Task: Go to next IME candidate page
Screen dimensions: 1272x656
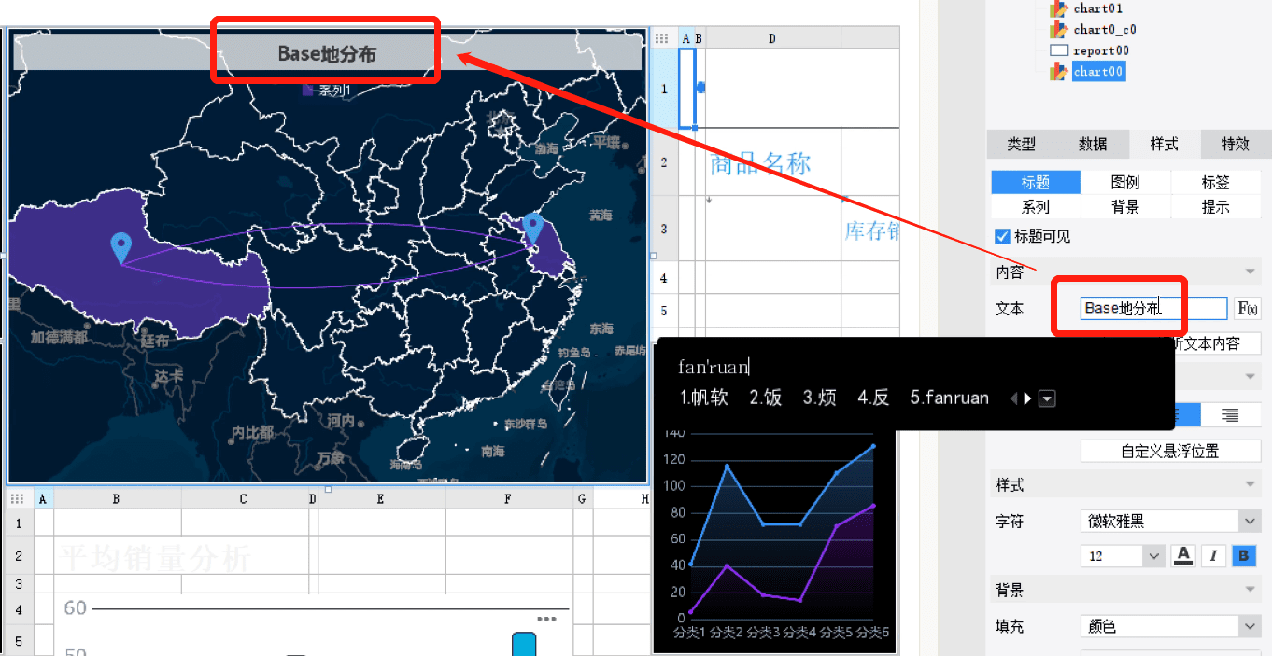Action: coord(1028,398)
